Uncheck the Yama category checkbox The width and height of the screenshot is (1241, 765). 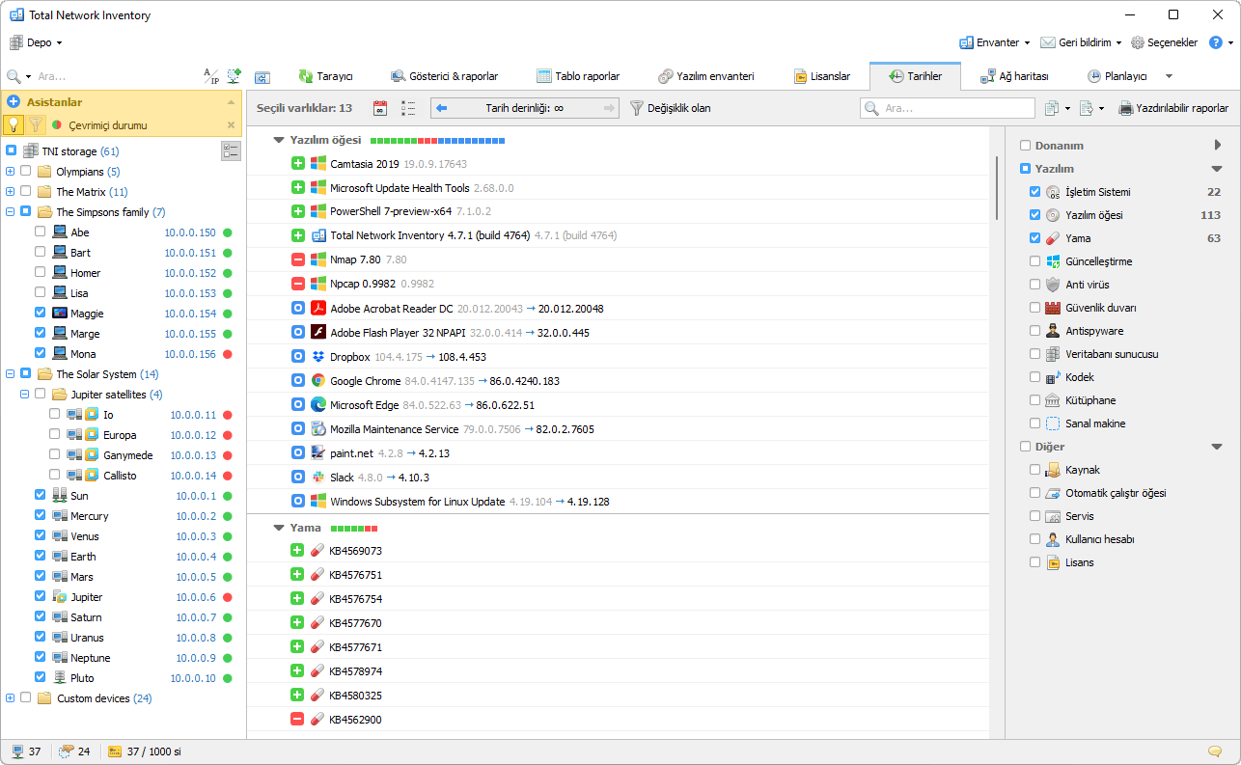click(1035, 238)
